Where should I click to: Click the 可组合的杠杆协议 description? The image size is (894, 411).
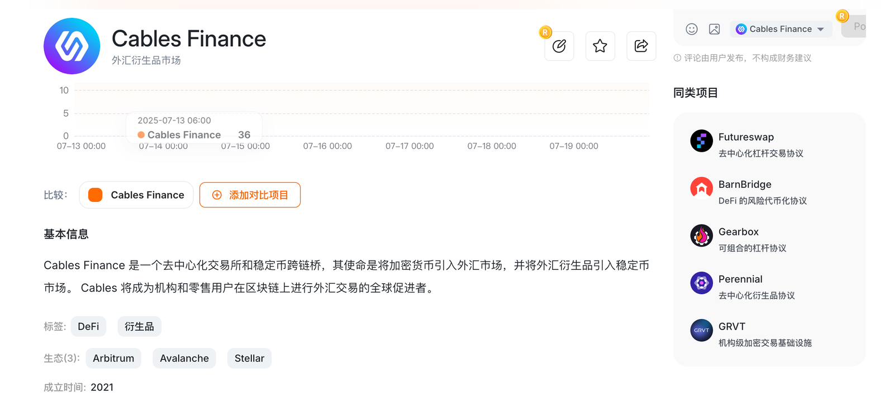tap(752, 248)
